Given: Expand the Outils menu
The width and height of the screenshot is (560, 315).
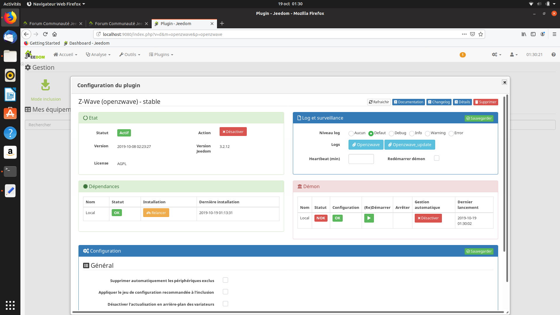Looking at the screenshot, I should point(130,55).
